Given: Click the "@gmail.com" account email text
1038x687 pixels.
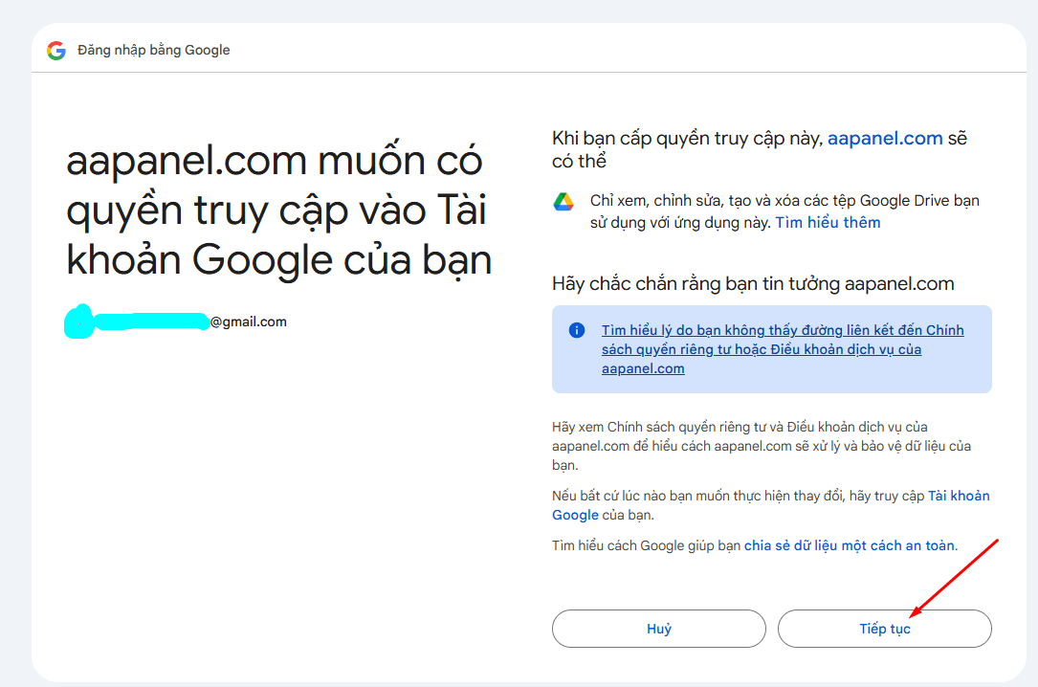Looking at the screenshot, I should (249, 321).
